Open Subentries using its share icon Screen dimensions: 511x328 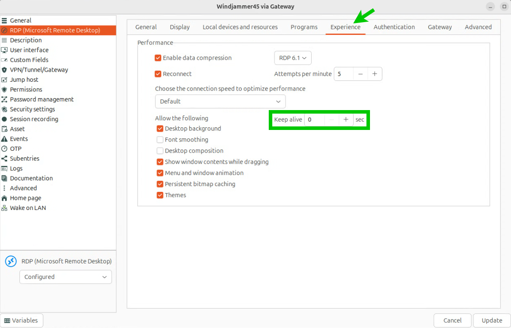point(4,159)
